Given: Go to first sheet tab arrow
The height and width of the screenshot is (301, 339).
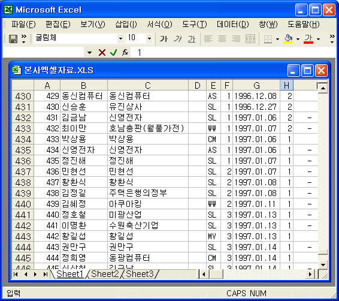Looking at the screenshot, I should 16,275.
